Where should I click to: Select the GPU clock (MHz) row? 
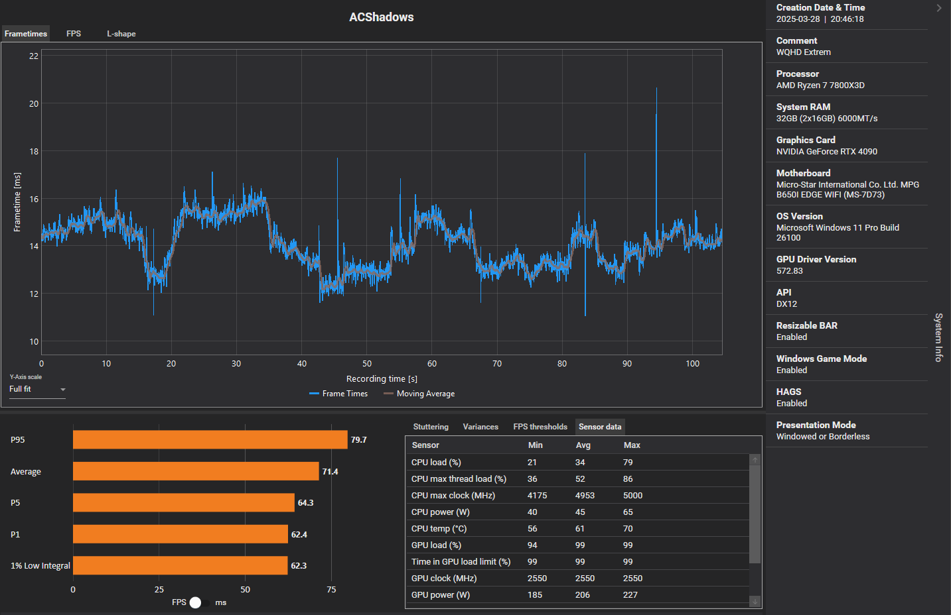577,578
